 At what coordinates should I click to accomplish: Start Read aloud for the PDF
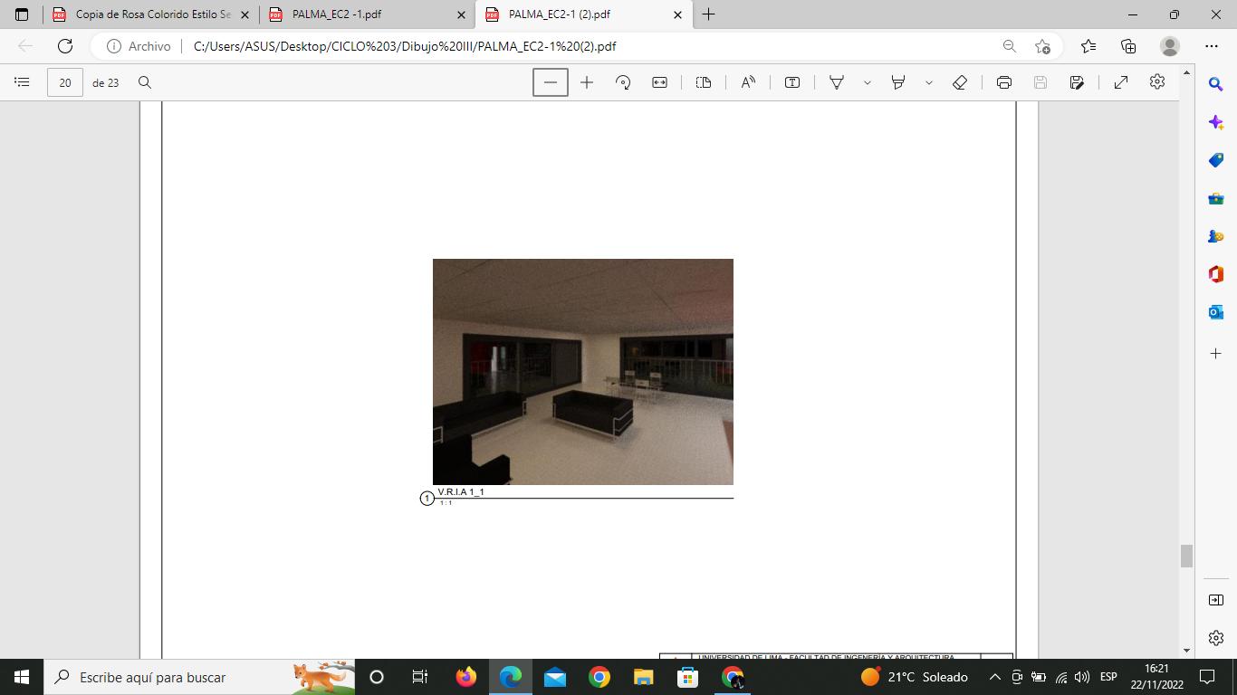tap(748, 82)
